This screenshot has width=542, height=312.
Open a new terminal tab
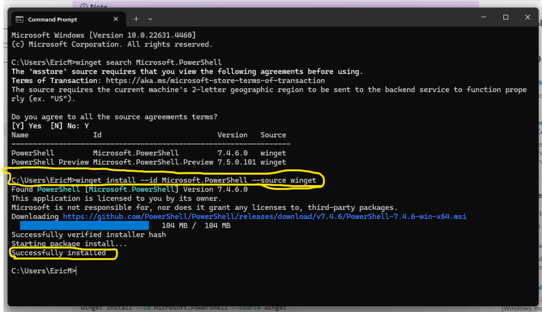click(x=136, y=19)
